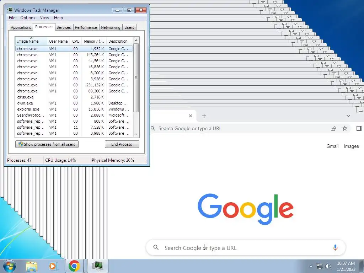The height and width of the screenshot is (273, 364).
Task: Open the Images link
Action: pos(351,146)
